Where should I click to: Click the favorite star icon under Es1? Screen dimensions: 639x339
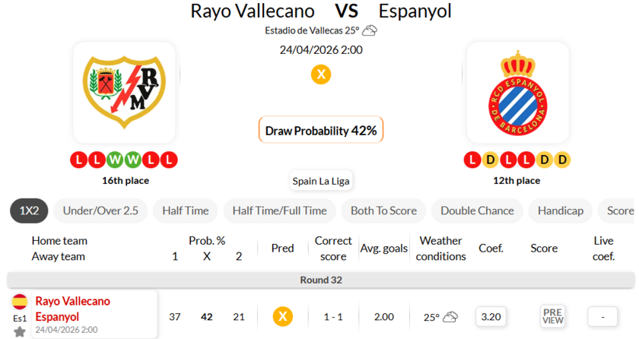20,331
